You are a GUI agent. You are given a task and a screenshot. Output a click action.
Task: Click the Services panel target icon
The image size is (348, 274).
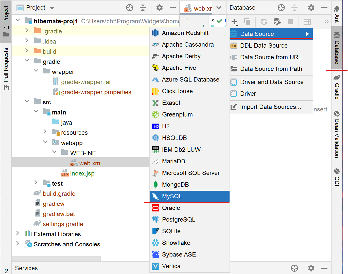click(294, 268)
